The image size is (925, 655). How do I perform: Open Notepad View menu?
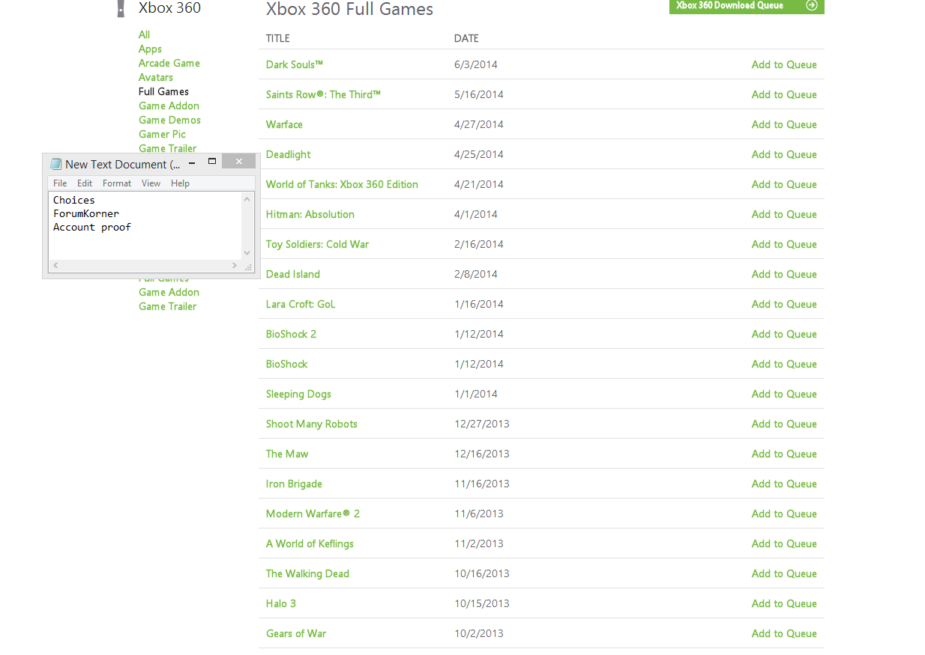(151, 183)
